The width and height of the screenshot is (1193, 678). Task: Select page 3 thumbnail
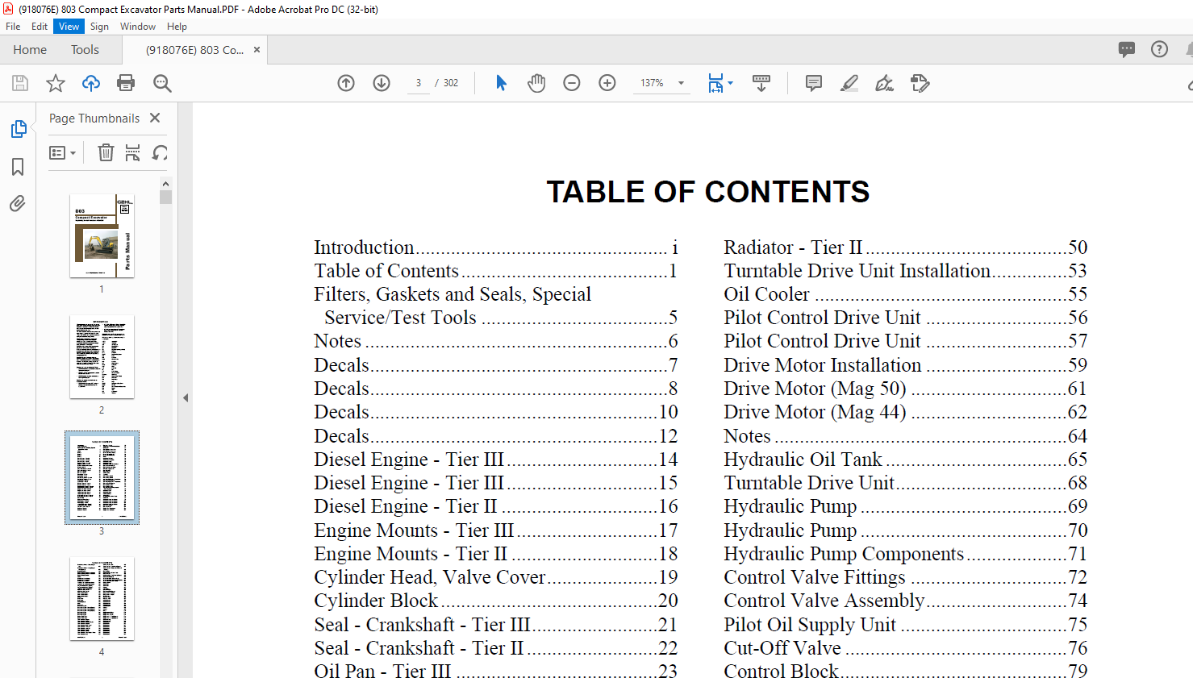coord(102,477)
